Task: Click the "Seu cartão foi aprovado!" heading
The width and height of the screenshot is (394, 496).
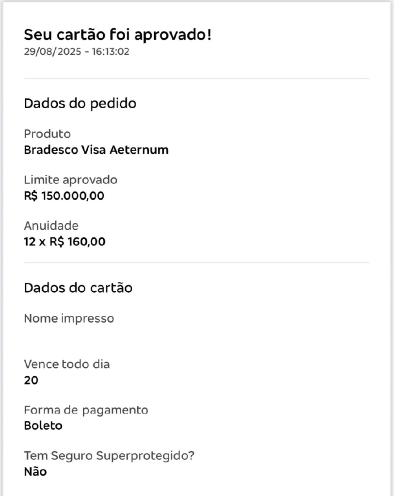Action: tap(118, 35)
